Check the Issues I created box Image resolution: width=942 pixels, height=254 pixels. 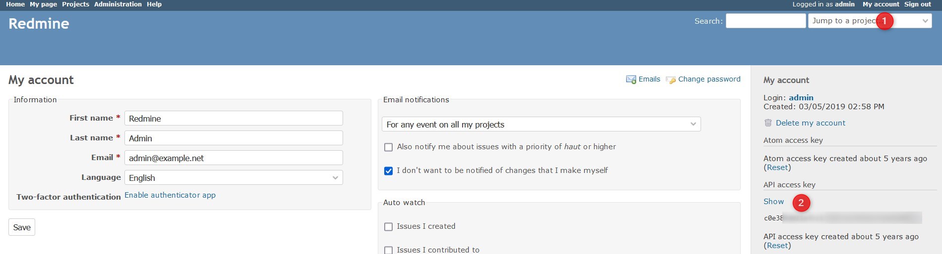point(389,227)
